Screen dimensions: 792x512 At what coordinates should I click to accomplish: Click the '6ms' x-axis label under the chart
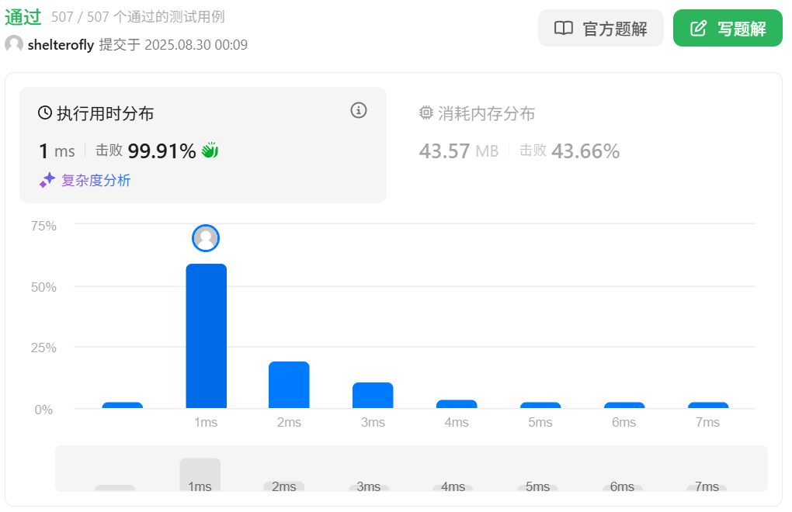624,422
